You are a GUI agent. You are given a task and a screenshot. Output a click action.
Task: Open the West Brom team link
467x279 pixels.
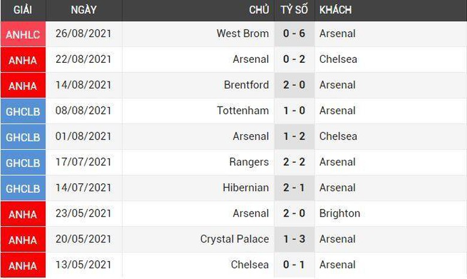click(x=242, y=34)
